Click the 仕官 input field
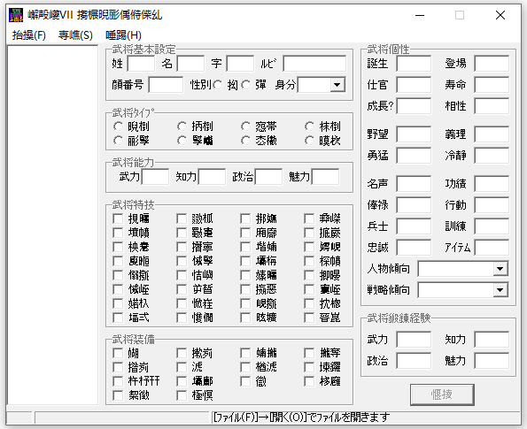The width and height of the screenshot is (527, 429). pyautogui.click(x=414, y=85)
